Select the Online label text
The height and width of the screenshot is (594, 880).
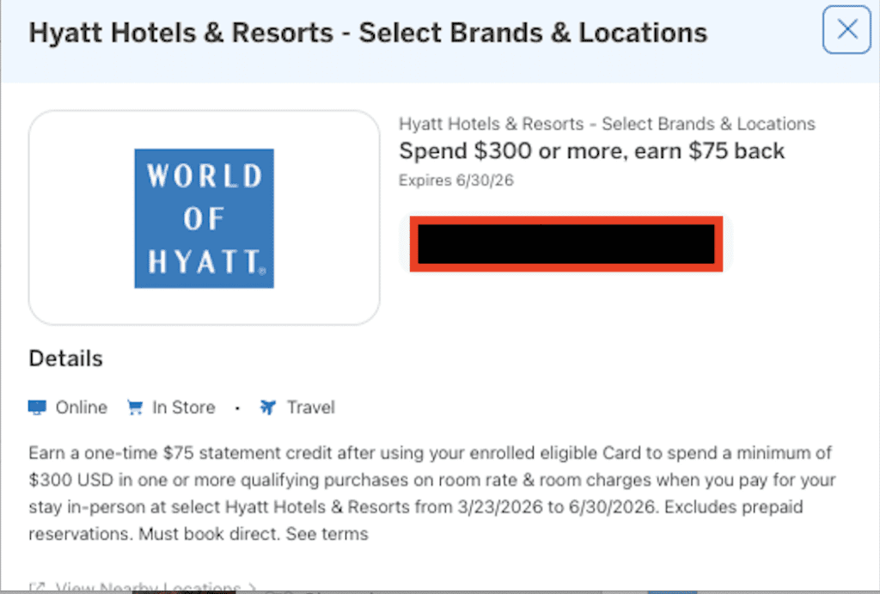coord(82,407)
